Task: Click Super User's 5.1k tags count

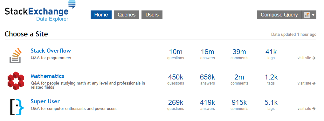Action: click(271, 102)
